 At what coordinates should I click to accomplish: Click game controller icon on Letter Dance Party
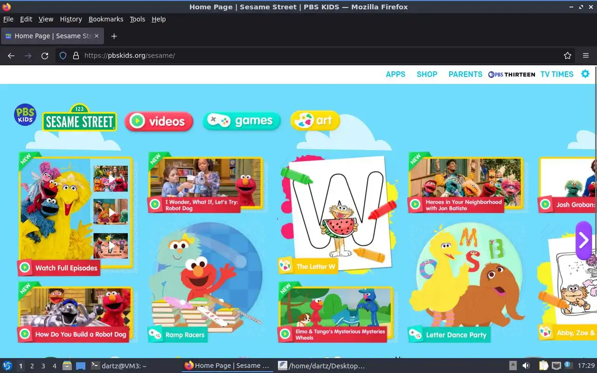tap(415, 334)
